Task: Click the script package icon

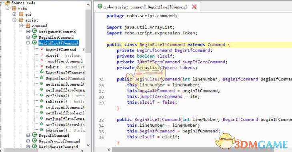Action: click(21, 20)
